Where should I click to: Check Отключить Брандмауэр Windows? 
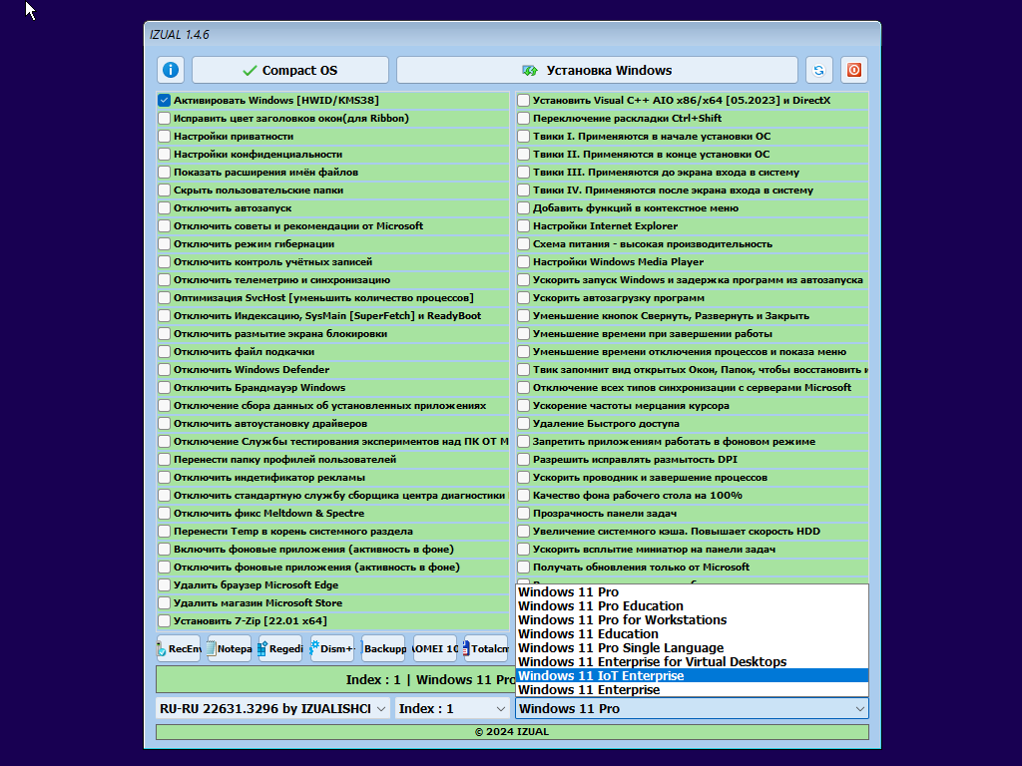point(165,388)
